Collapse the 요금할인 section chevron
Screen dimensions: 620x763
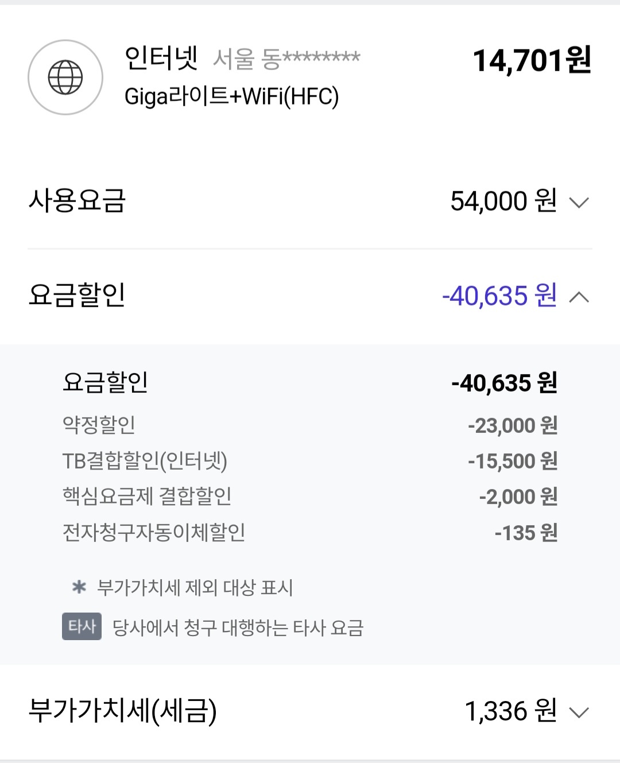coord(579,297)
